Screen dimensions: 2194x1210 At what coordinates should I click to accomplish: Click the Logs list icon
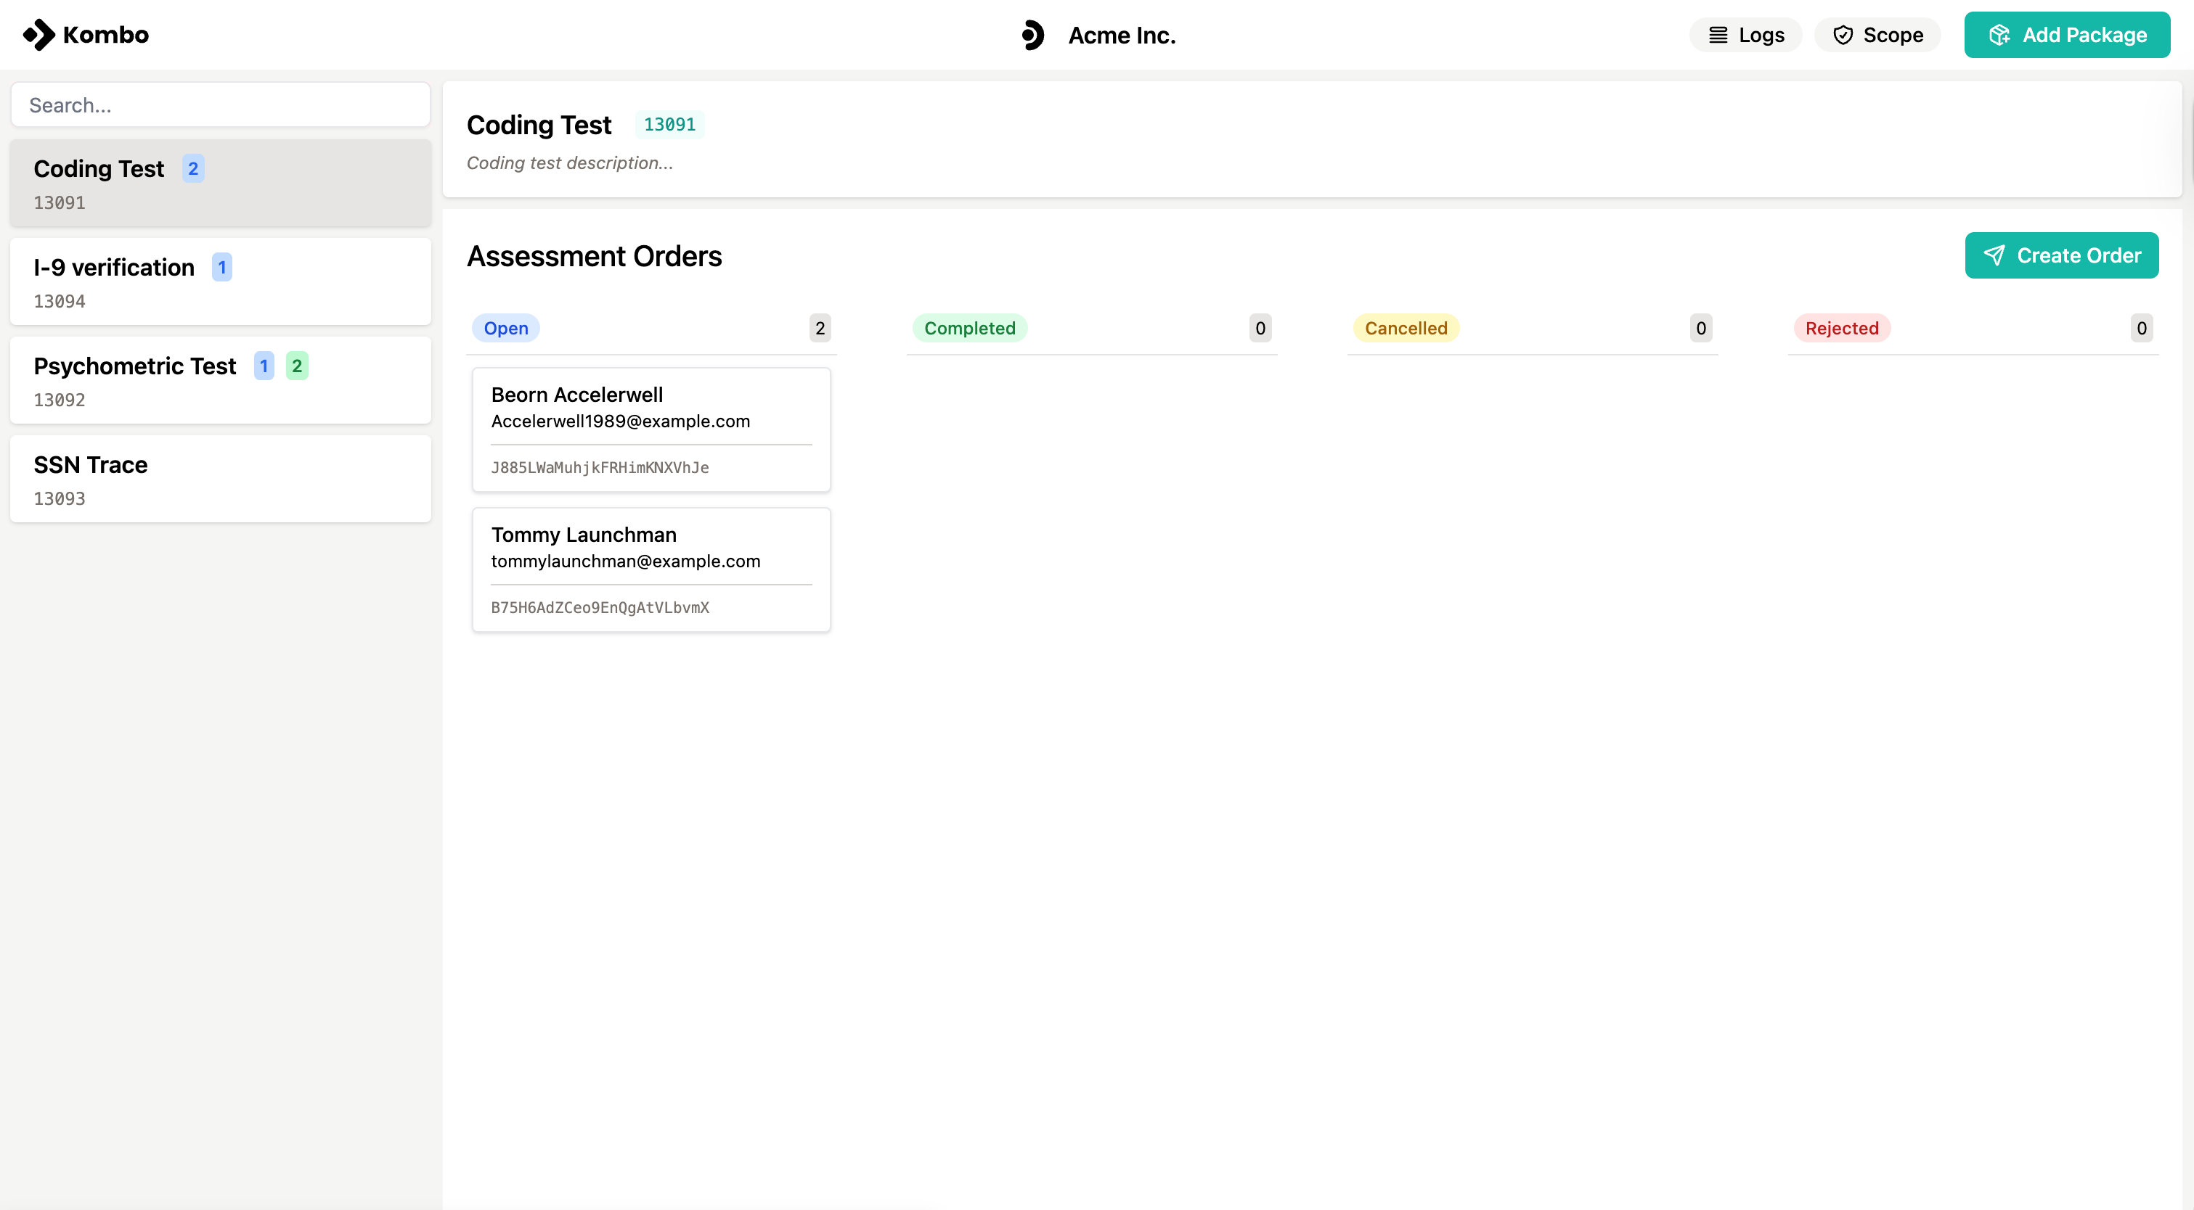(1718, 35)
